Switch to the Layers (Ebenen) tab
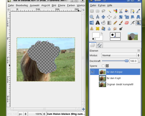Image resolution: width=145 pixels, height=116 pixels. [x=93, y=45]
